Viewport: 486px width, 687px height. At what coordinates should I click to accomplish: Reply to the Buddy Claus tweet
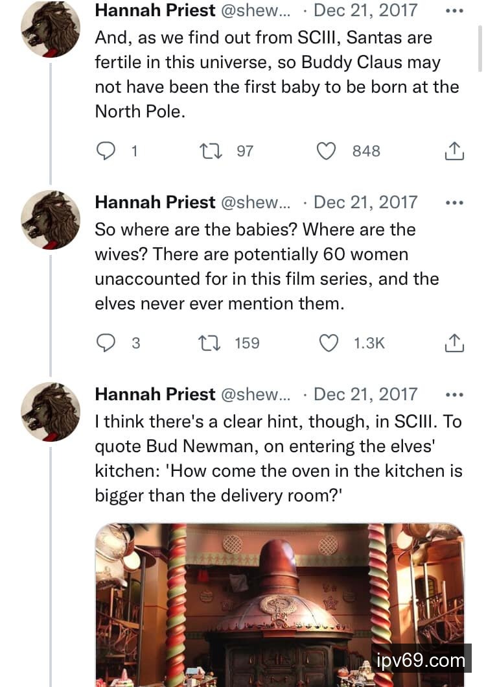106,151
